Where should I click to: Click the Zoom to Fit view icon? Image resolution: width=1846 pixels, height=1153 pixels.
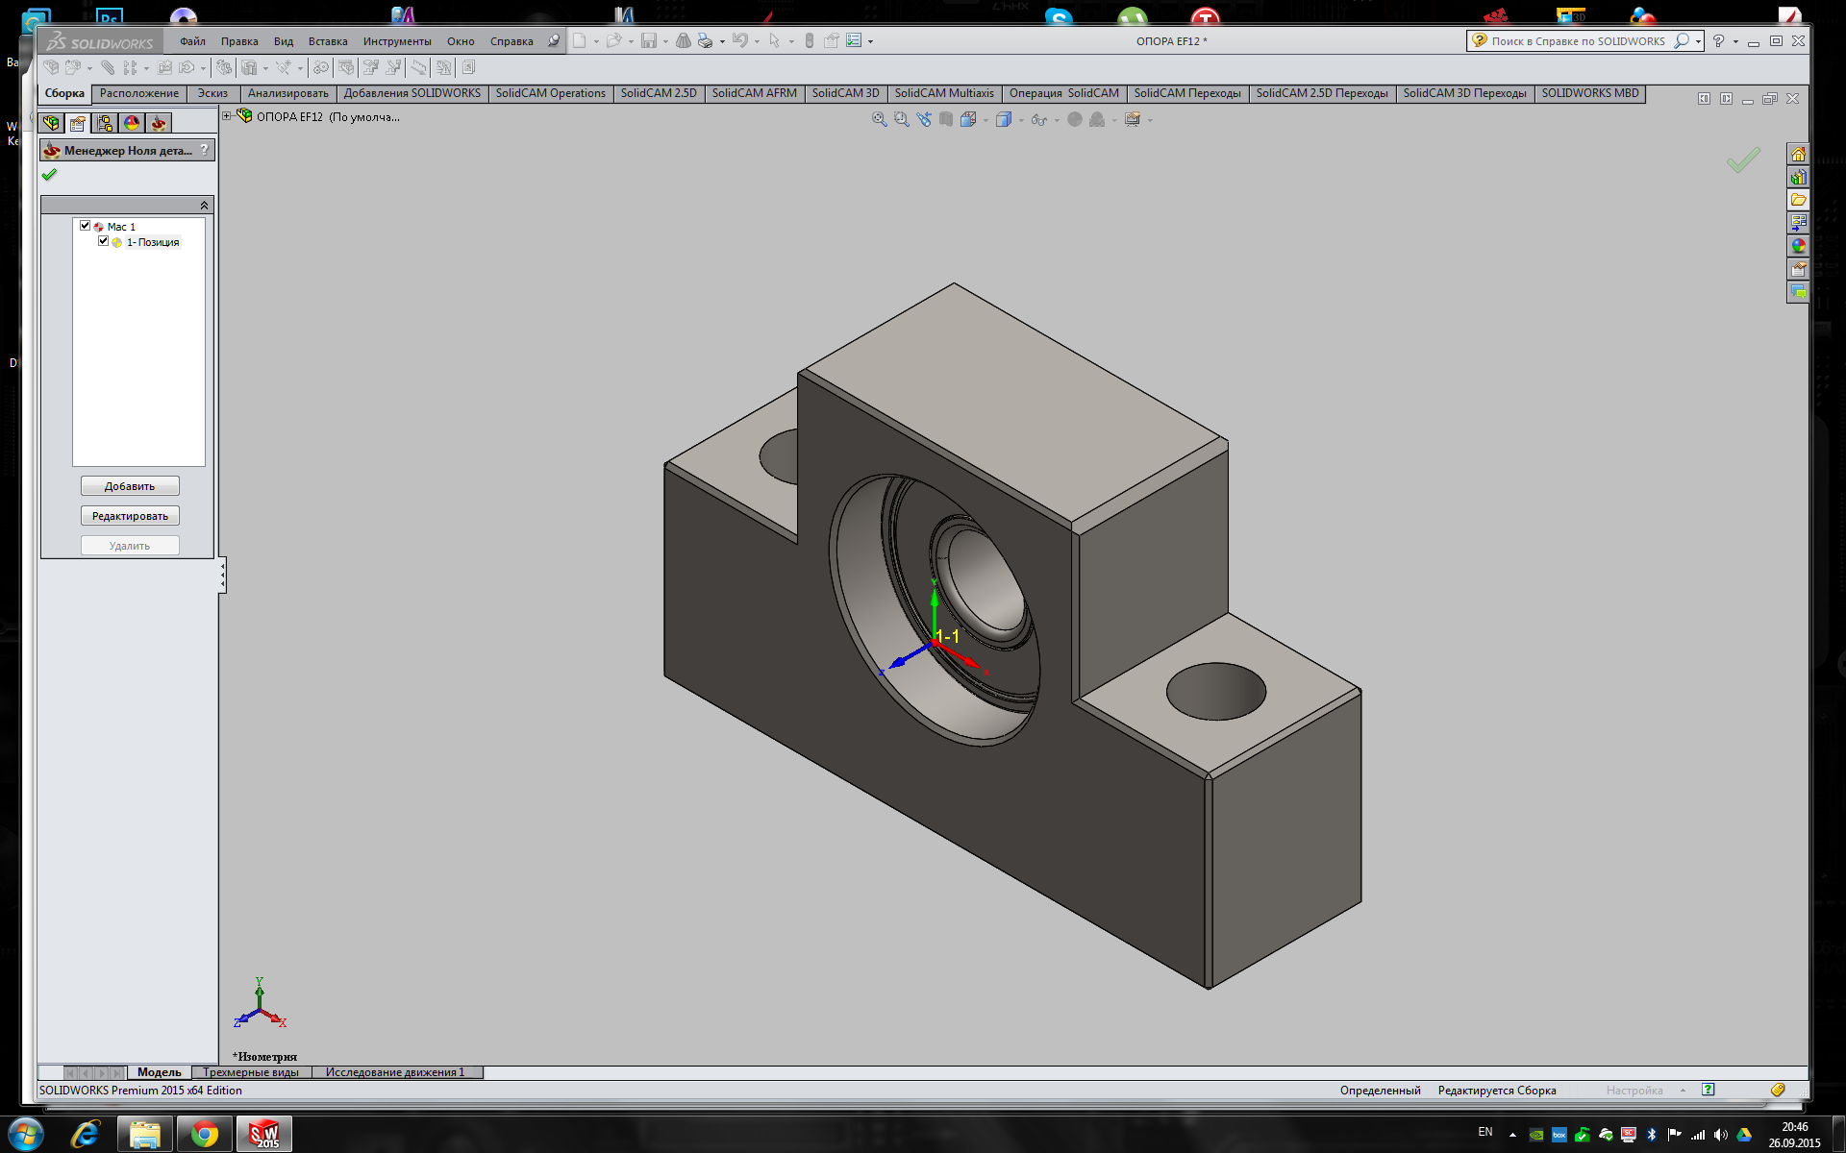(x=879, y=119)
